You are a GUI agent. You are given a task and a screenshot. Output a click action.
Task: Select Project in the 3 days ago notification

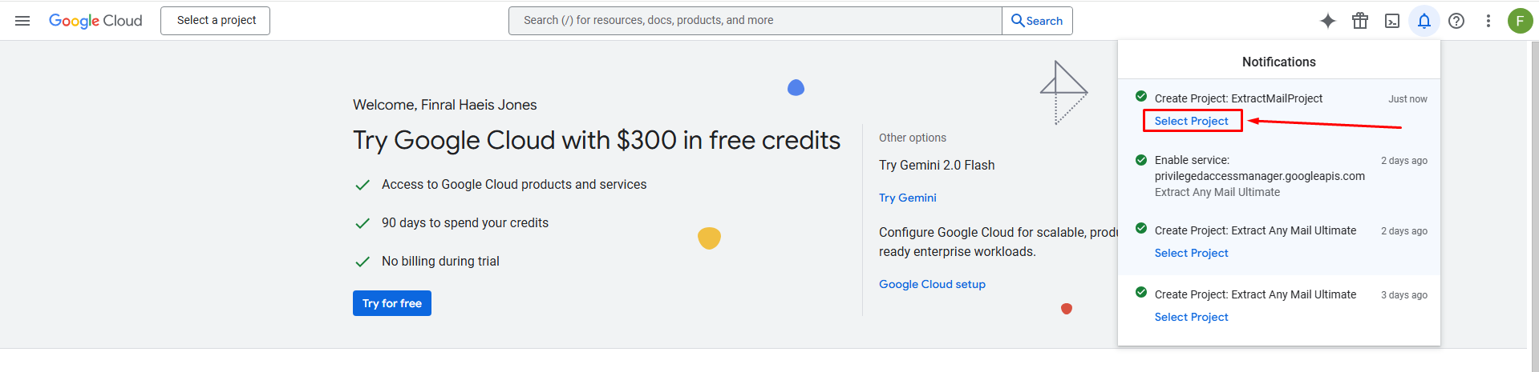tap(1191, 317)
